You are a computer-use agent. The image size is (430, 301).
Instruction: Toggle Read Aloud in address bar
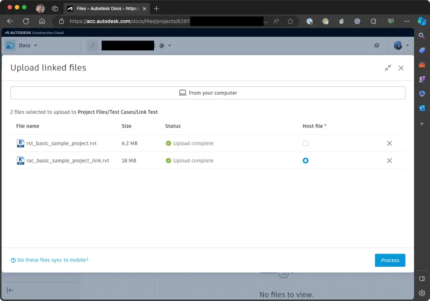[x=276, y=21]
